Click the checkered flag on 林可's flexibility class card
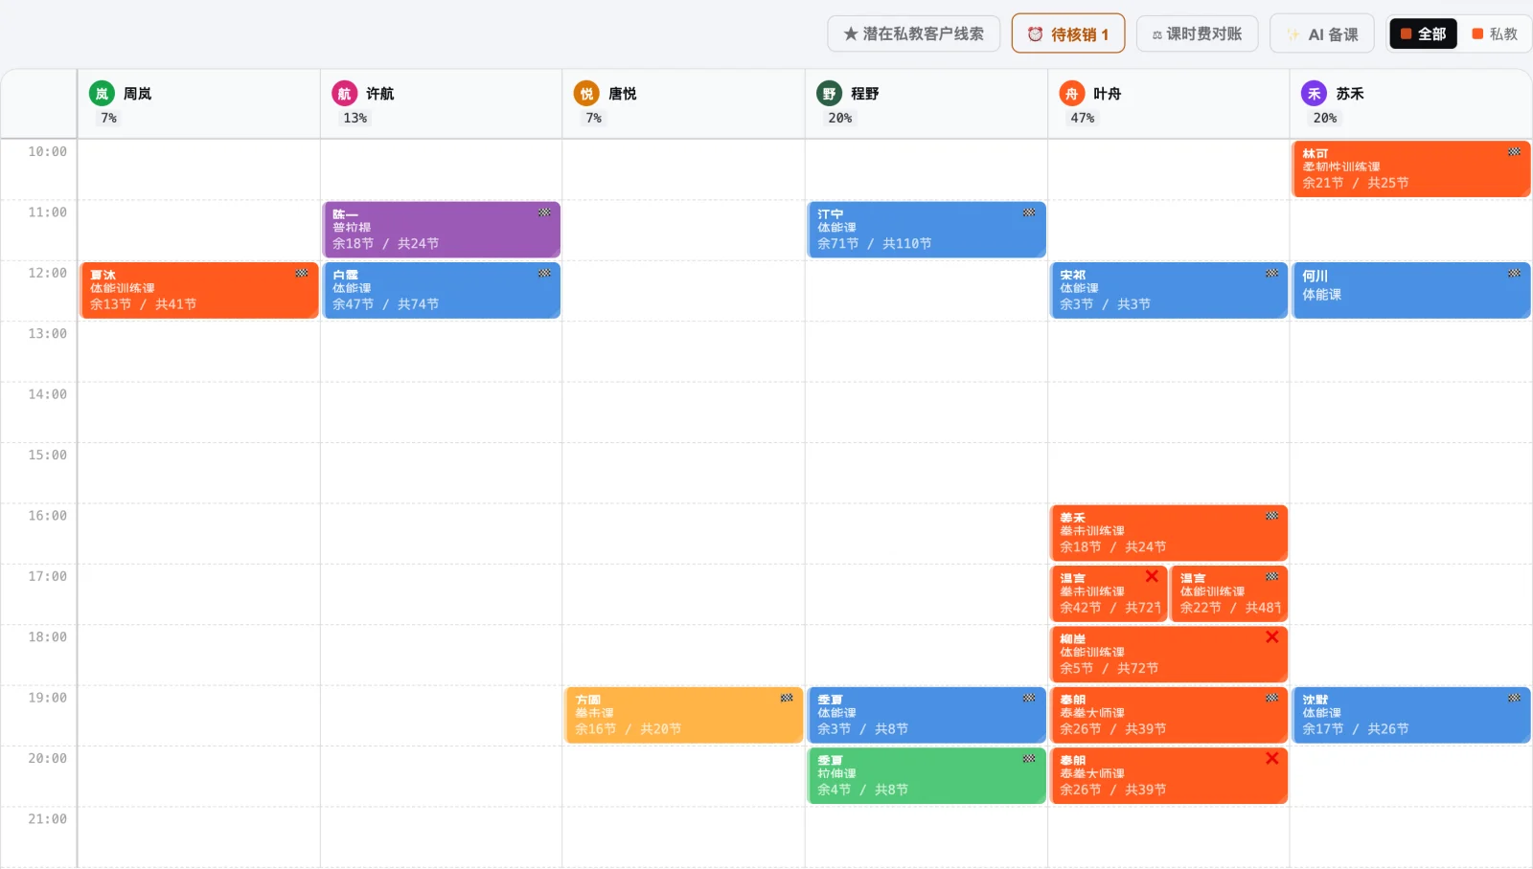Screen dimensions: 1533x869 tap(1514, 152)
